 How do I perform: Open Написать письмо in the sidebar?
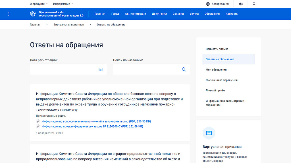pyautogui.click(x=217, y=49)
